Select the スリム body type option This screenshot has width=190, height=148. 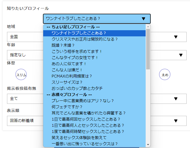tap(21, 75)
